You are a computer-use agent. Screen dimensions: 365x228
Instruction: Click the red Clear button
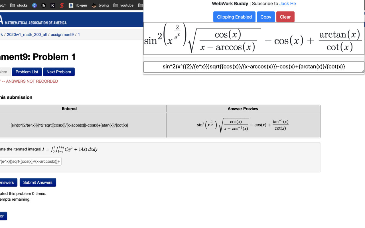[x=285, y=17]
